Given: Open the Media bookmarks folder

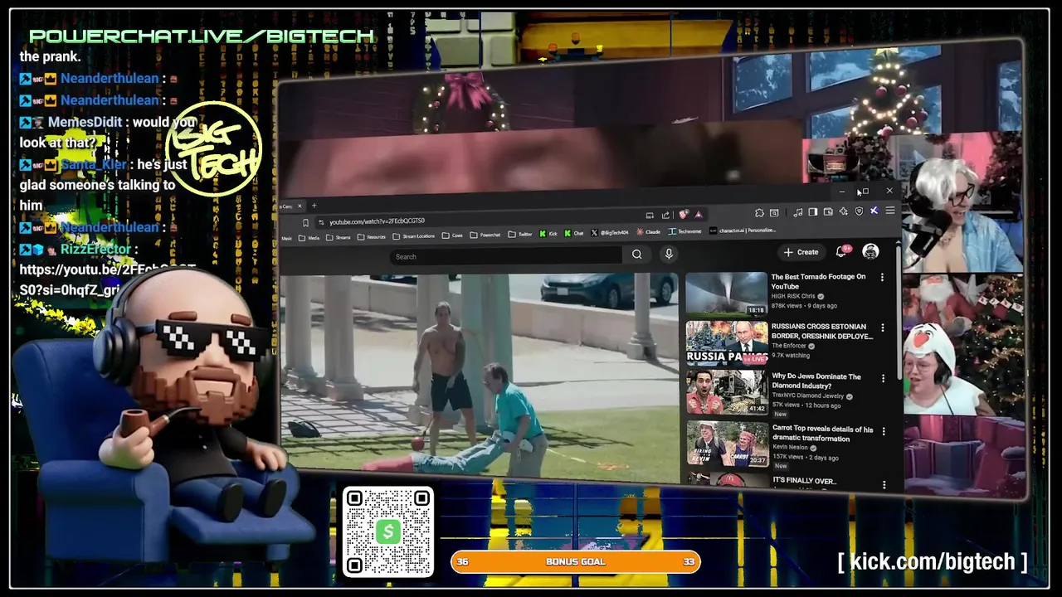Looking at the screenshot, I should (309, 238).
